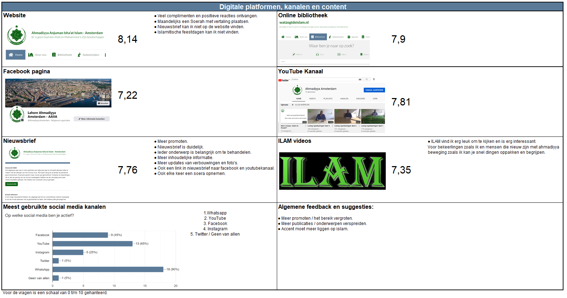Click the Home icon in Online bibliotheek navigation
The image size is (567, 298).
tap(283, 37)
